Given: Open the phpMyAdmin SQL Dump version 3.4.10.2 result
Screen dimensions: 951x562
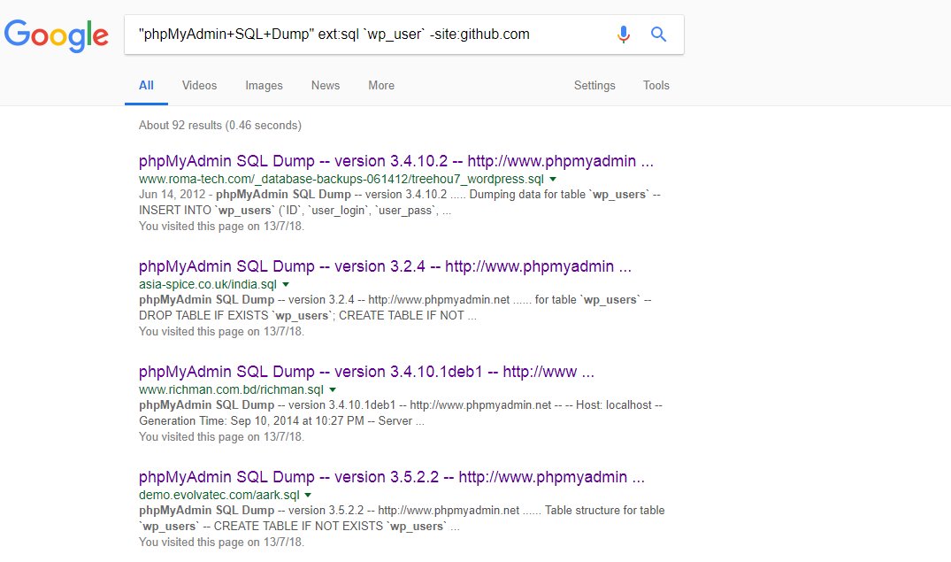Looking at the screenshot, I should point(396,161).
